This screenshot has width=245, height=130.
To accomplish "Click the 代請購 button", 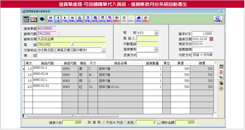I will (217, 19).
